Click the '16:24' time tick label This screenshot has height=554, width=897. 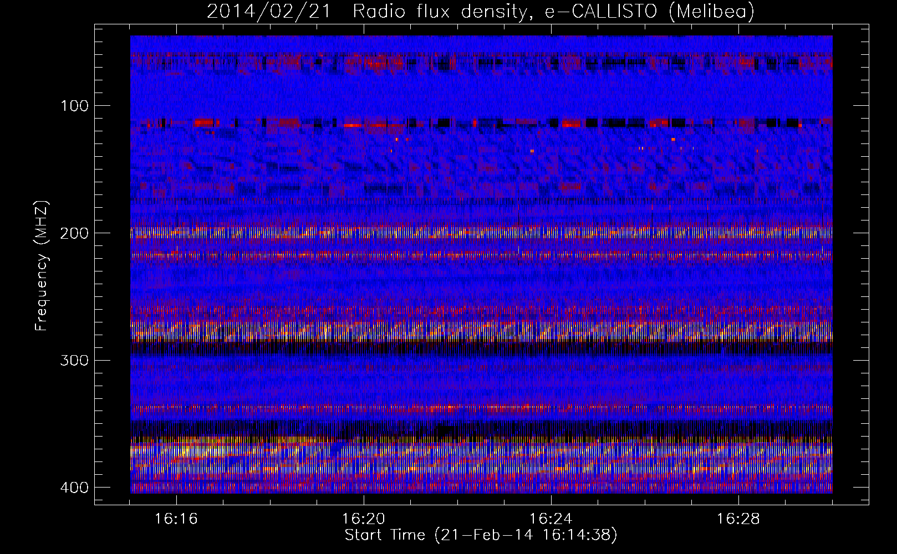pos(551,519)
